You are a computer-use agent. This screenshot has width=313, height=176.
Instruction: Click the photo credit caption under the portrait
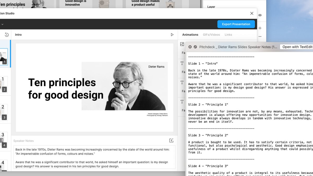157,114
